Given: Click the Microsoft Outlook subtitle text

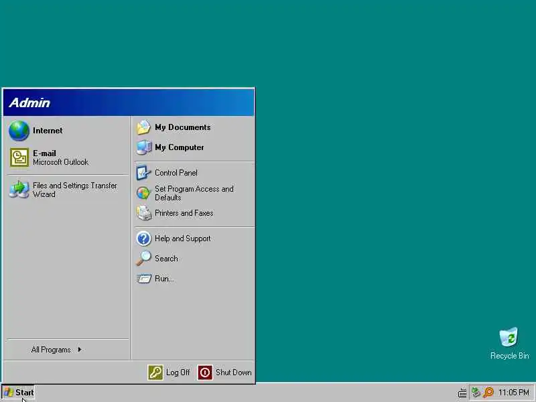Looking at the screenshot, I should point(60,162).
